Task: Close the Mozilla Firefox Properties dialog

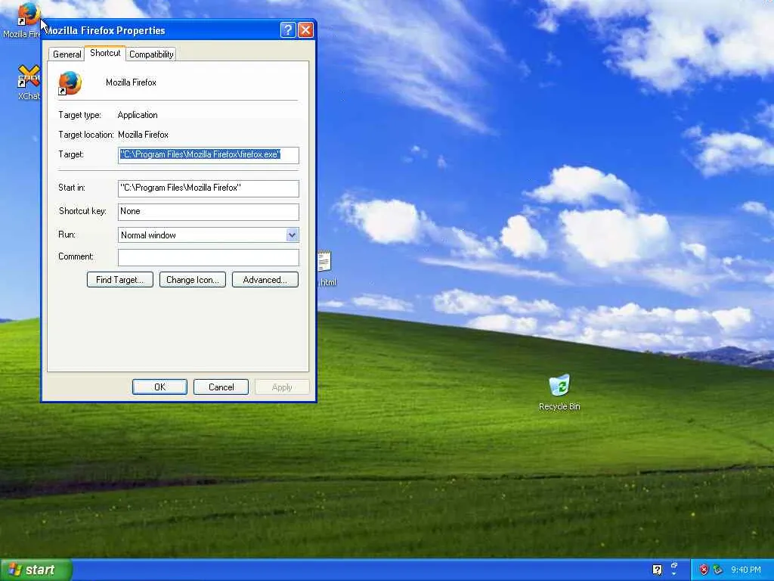Action: click(x=305, y=30)
